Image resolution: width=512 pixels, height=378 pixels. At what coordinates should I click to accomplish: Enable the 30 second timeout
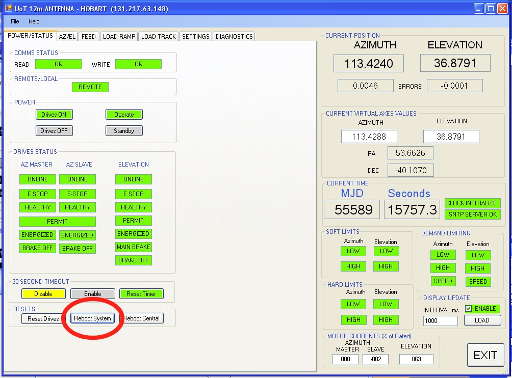[x=93, y=294]
